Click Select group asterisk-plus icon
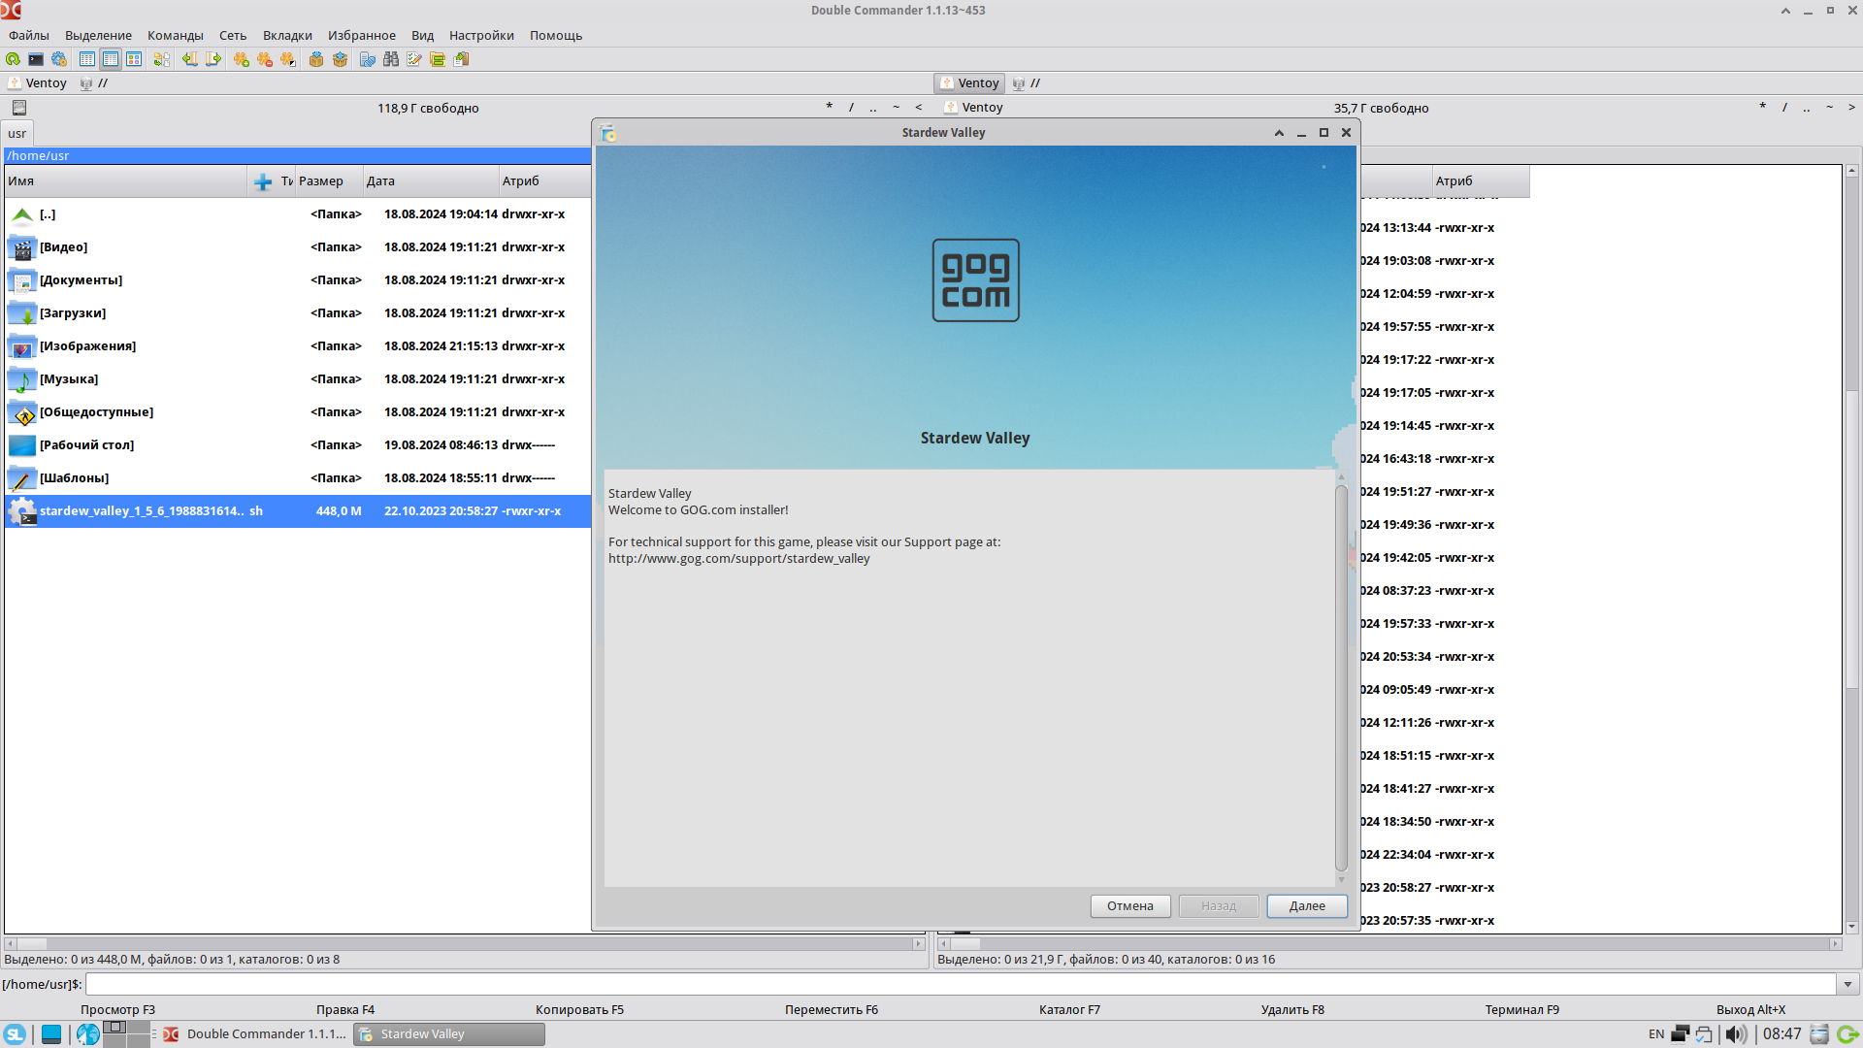This screenshot has width=1863, height=1048. [x=242, y=59]
